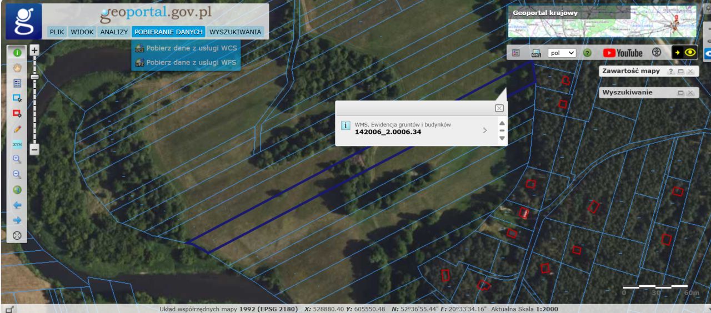Select the red rectangle selection tool
The width and height of the screenshot is (711, 313).
[x=17, y=113]
